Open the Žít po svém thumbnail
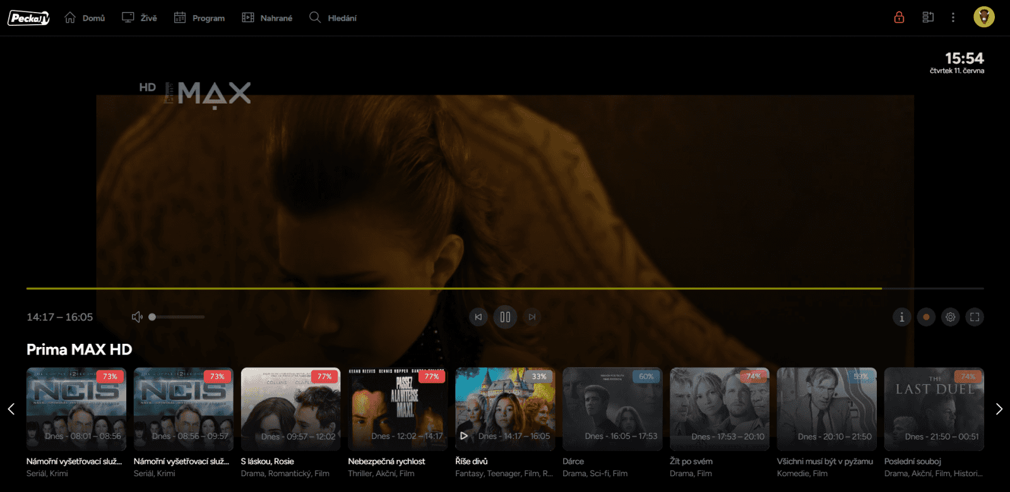The width and height of the screenshot is (1010, 492). pos(720,409)
